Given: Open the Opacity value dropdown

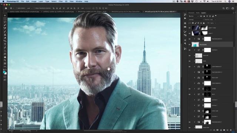Looking at the screenshot, I should coord(215,20).
